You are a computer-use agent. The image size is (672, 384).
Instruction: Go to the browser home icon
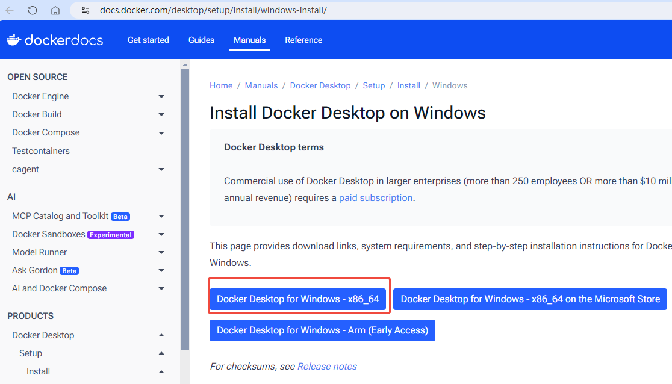pos(55,10)
